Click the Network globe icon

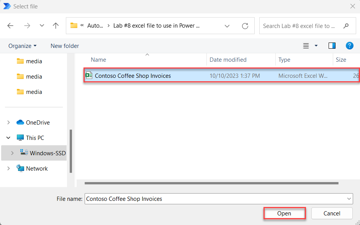(20, 168)
